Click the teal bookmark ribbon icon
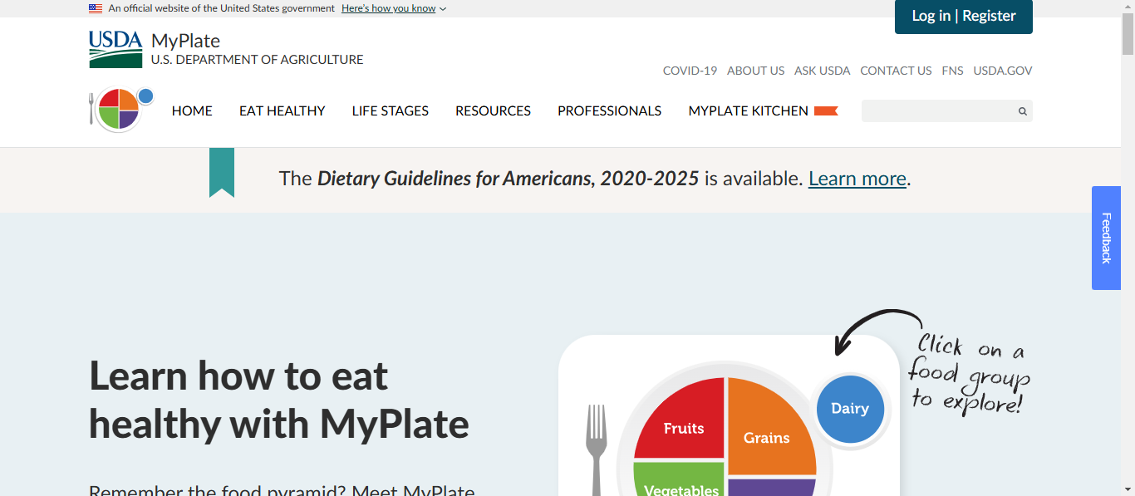The image size is (1135, 496). pos(222,173)
